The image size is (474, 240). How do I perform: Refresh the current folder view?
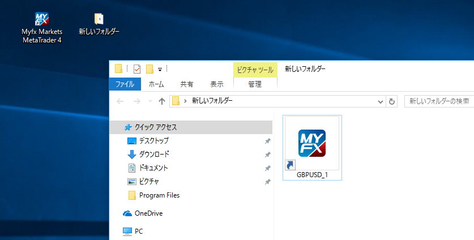pos(392,101)
